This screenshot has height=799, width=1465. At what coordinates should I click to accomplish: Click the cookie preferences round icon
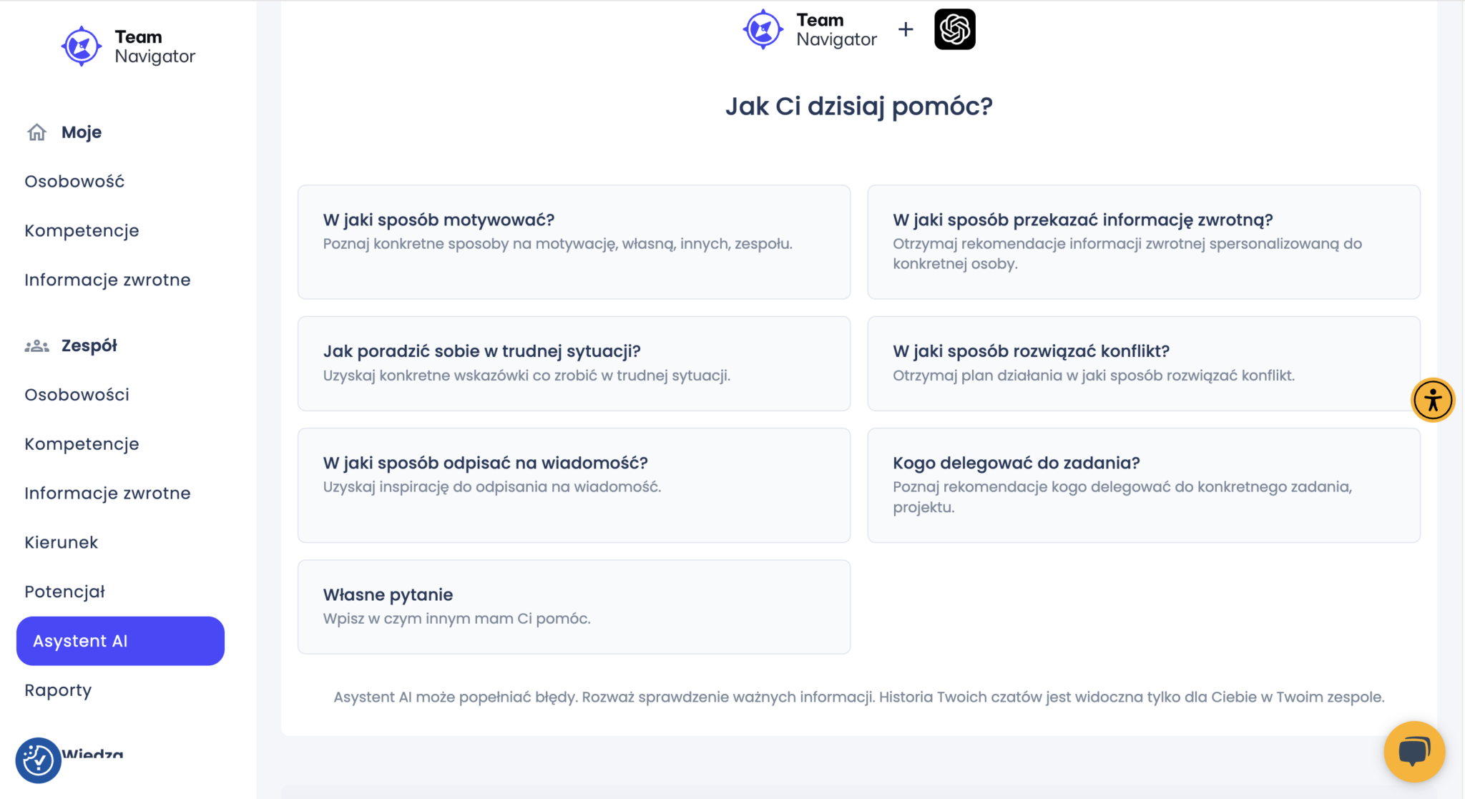click(x=38, y=760)
